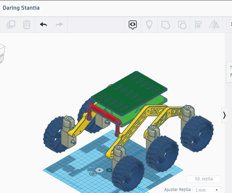Select the Mirror tool
This screenshot has height=193, width=232.
pos(214,24)
